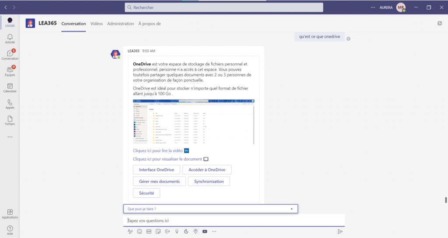Open the emoji picker

pos(140,231)
